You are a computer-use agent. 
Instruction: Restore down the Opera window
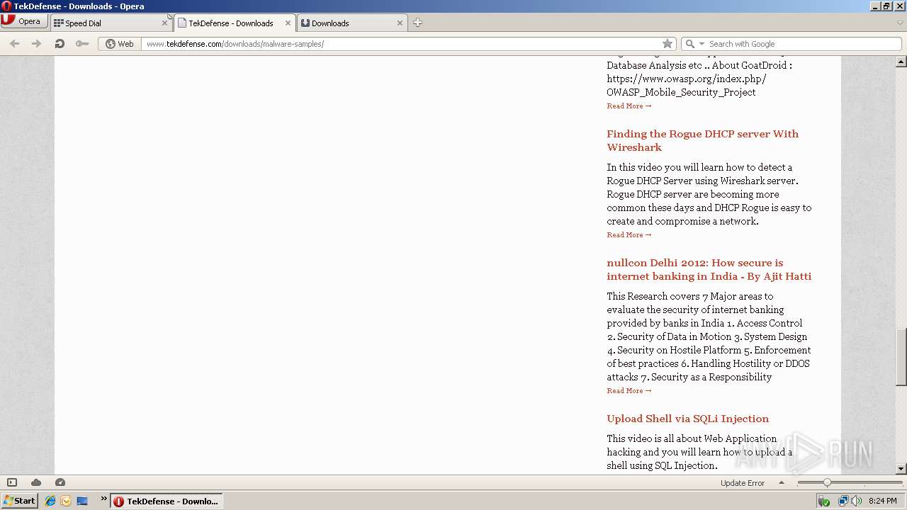point(886,6)
